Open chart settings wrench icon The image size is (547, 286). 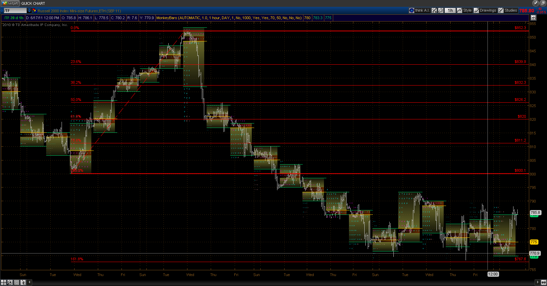(441, 10)
